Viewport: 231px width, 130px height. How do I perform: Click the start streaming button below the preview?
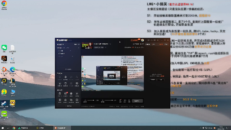coord(137,101)
